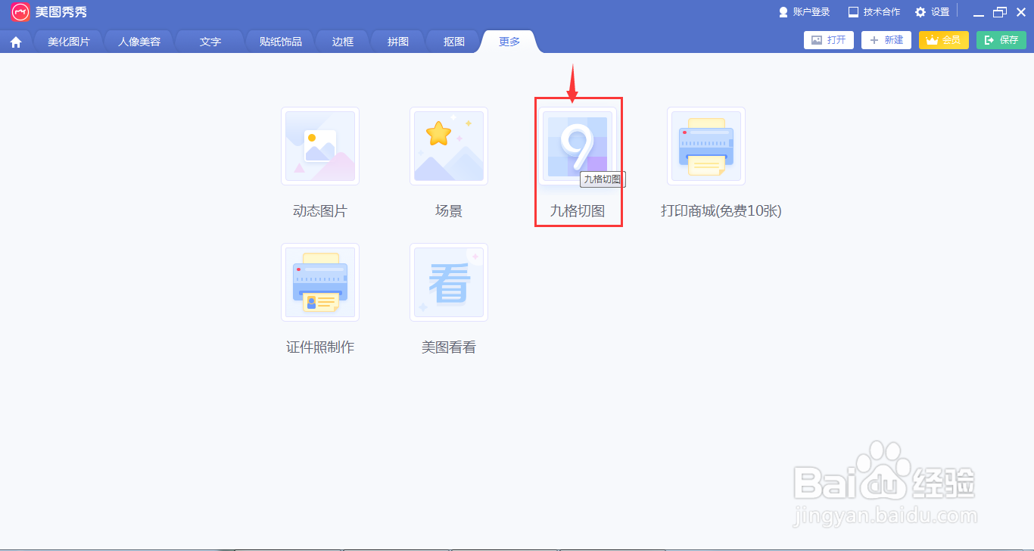The height and width of the screenshot is (551, 1034).
Task: Switch to the 文字 text tab
Action: coord(210,42)
